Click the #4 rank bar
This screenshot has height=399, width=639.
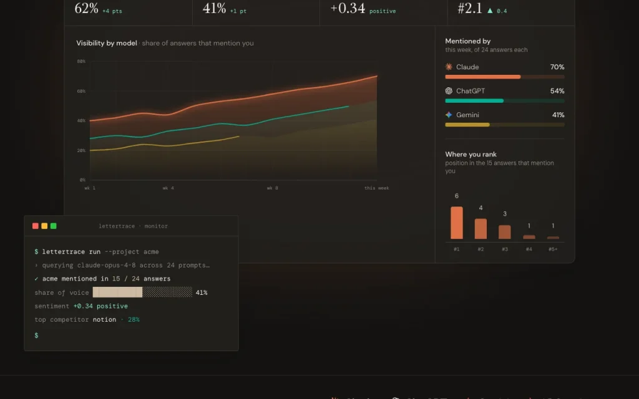[529, 237]
